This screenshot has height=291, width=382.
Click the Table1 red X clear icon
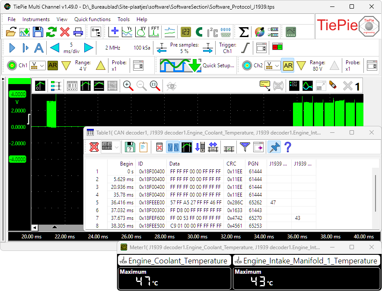[x=94, y=147]
